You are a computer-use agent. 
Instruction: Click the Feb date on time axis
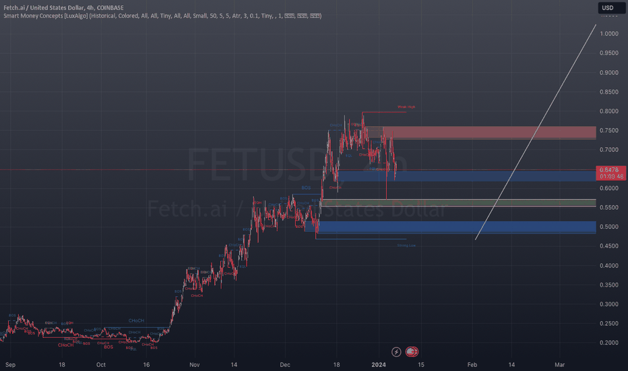point(472,364)
